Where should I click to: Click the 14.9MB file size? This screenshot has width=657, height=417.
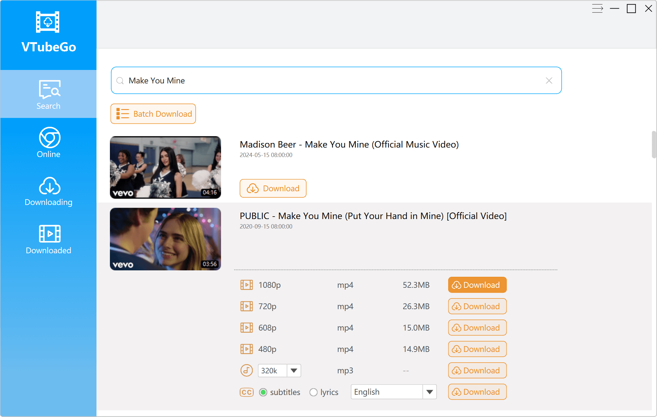[416, 349]
